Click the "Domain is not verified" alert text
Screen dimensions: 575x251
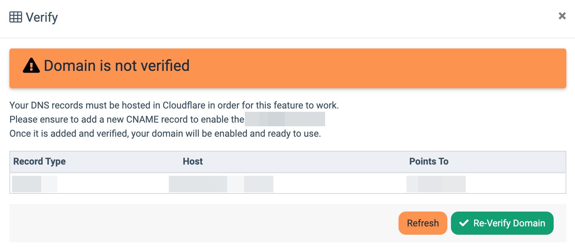coord(116,66)
